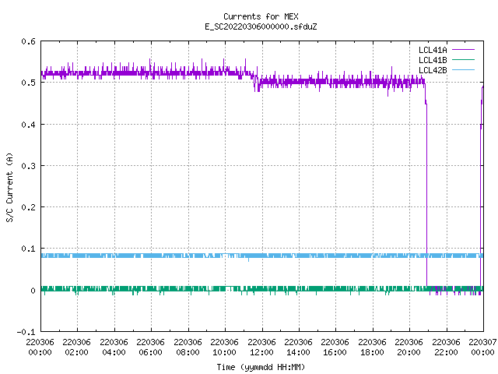Image resolution: width=498 pixels, height=374 pixels.
Task: Click the 10:00 x-axis tick label
Action: coord(224,352)
